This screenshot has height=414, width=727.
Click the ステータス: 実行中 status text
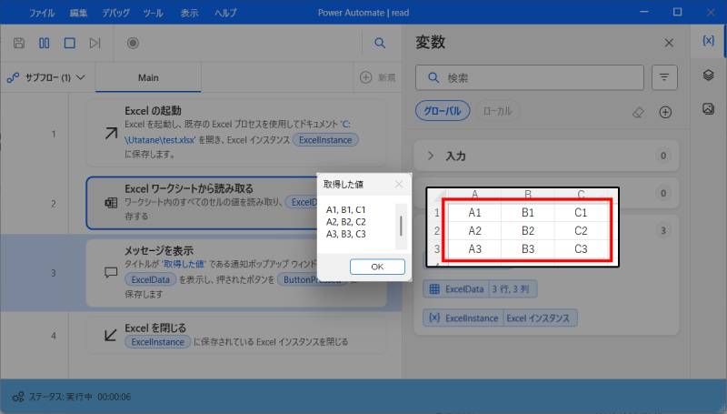[60, 397]
